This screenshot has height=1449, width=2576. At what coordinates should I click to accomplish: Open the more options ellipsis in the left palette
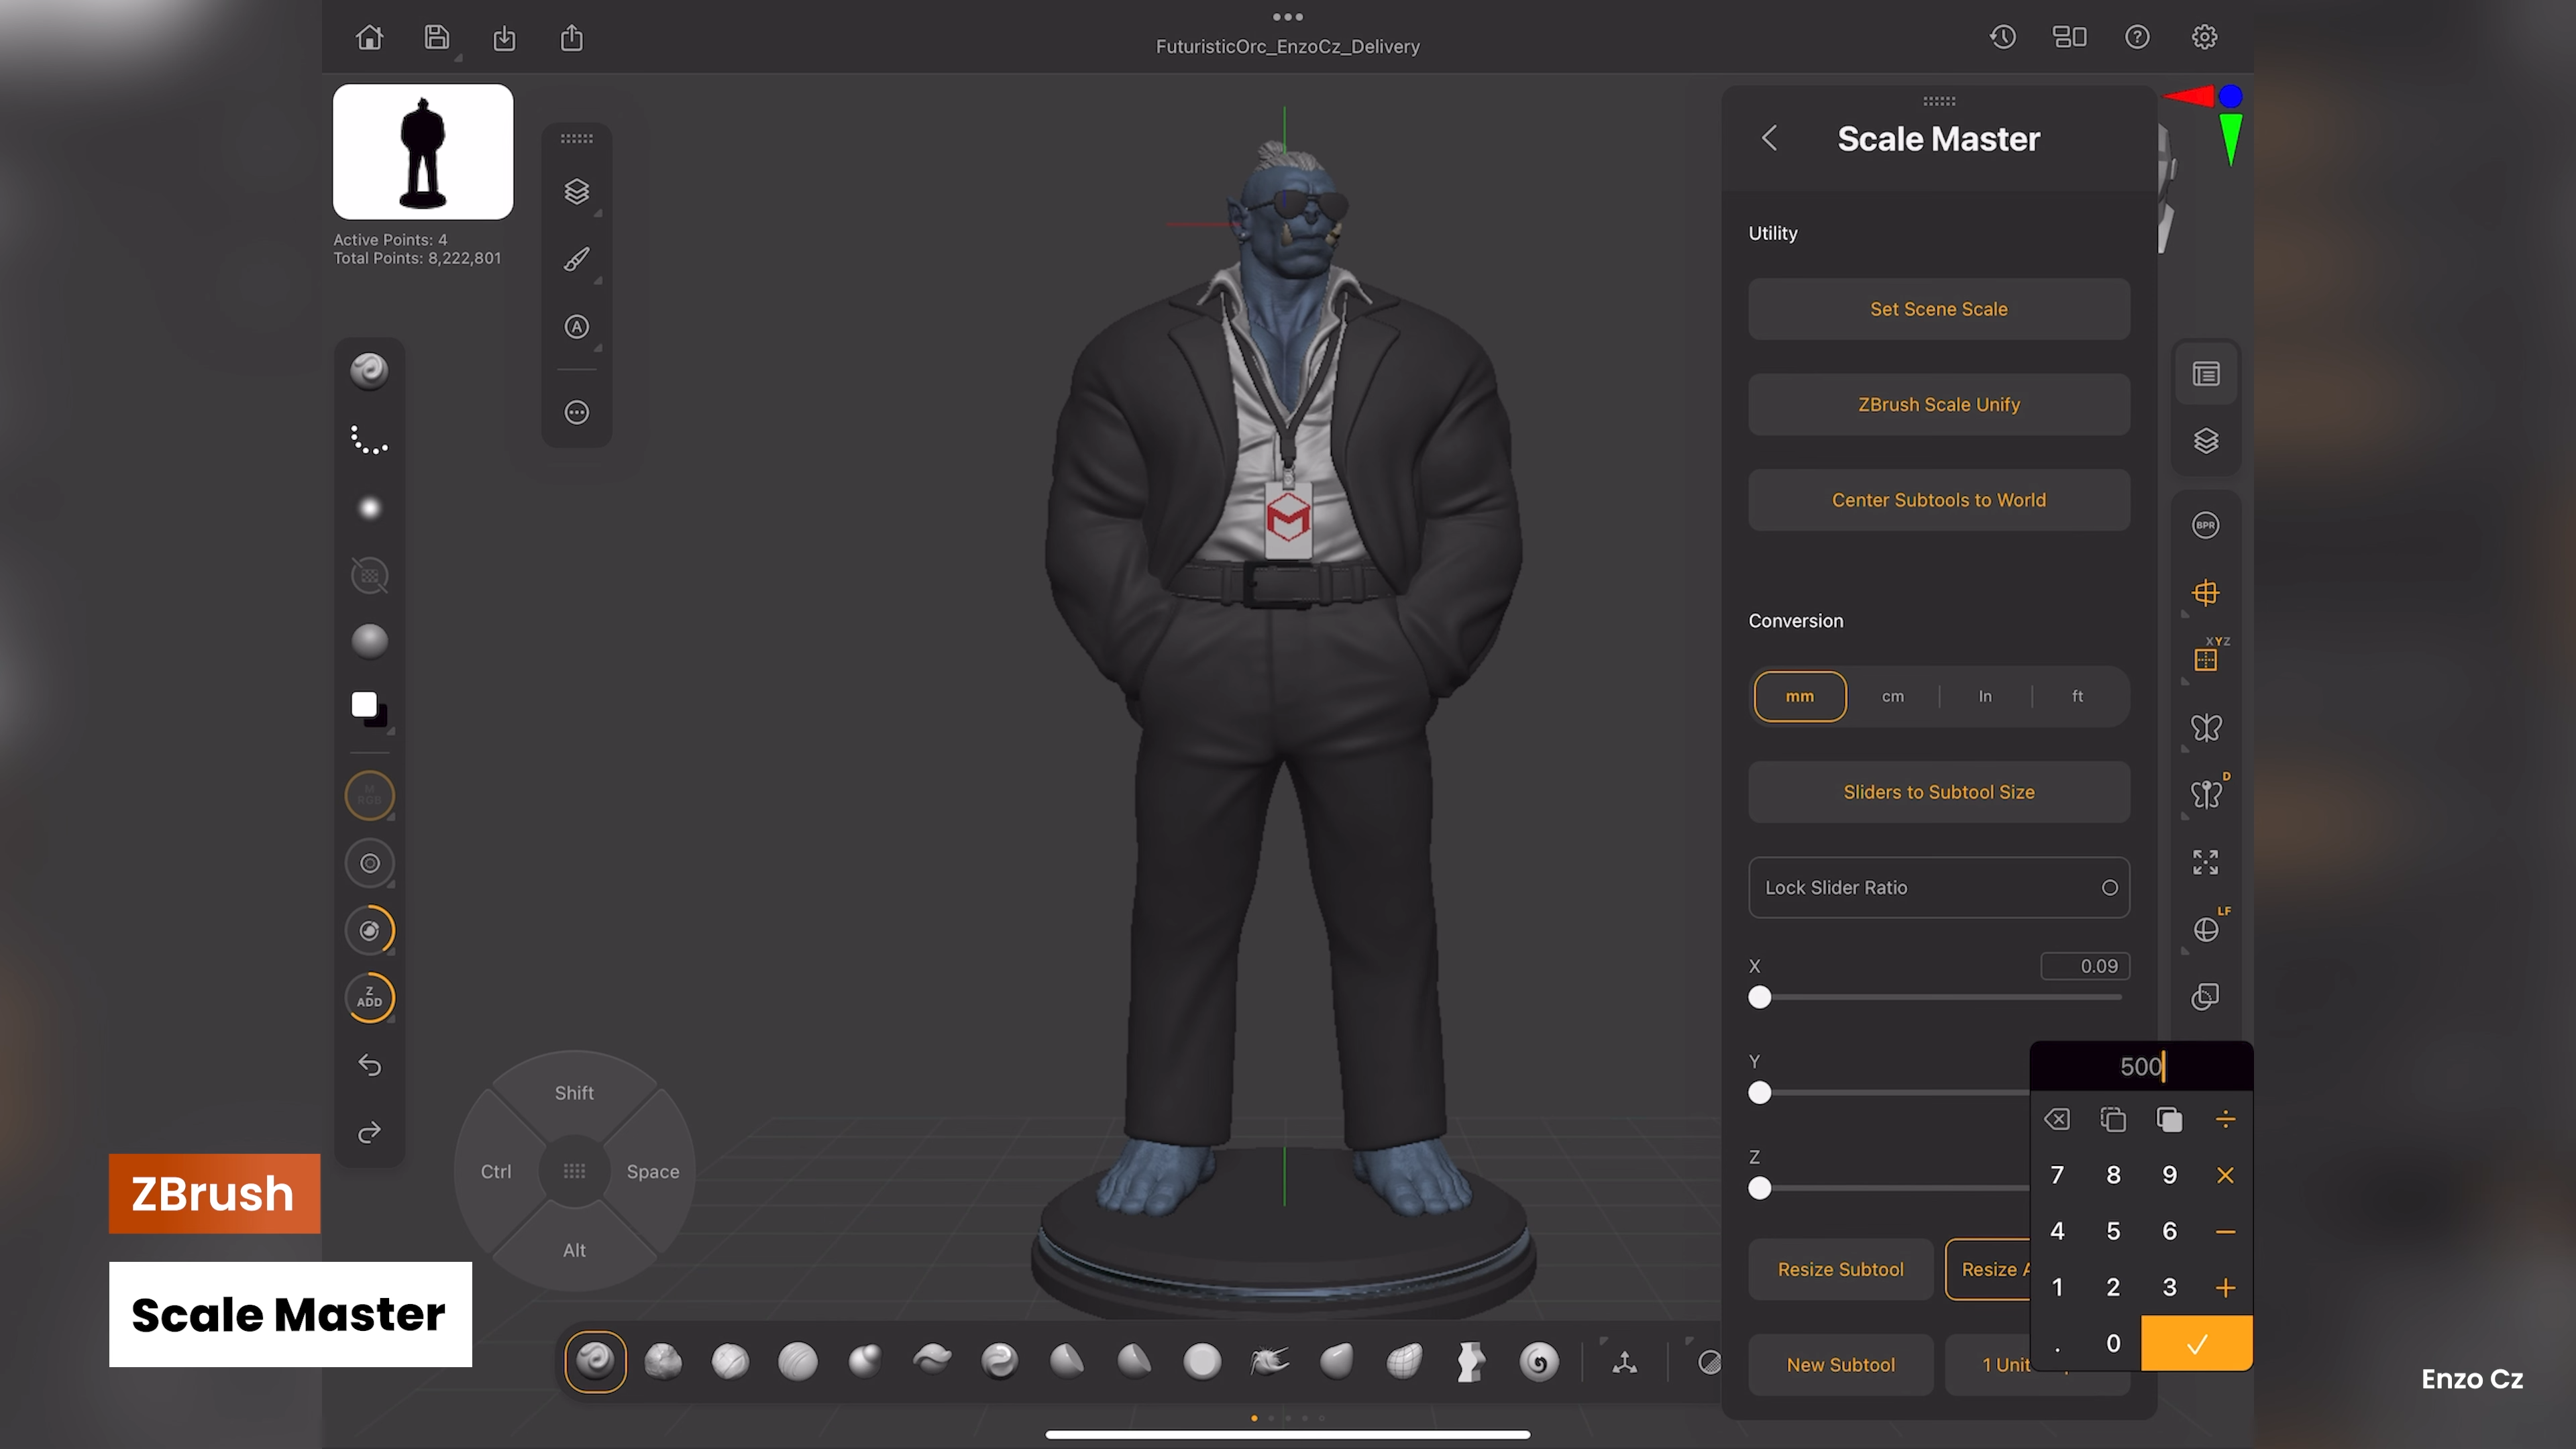pyautogui.click(x=577, y=413)
